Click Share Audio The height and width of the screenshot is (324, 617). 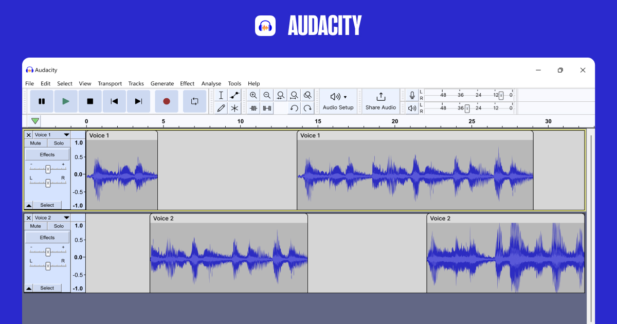[380, 101]
